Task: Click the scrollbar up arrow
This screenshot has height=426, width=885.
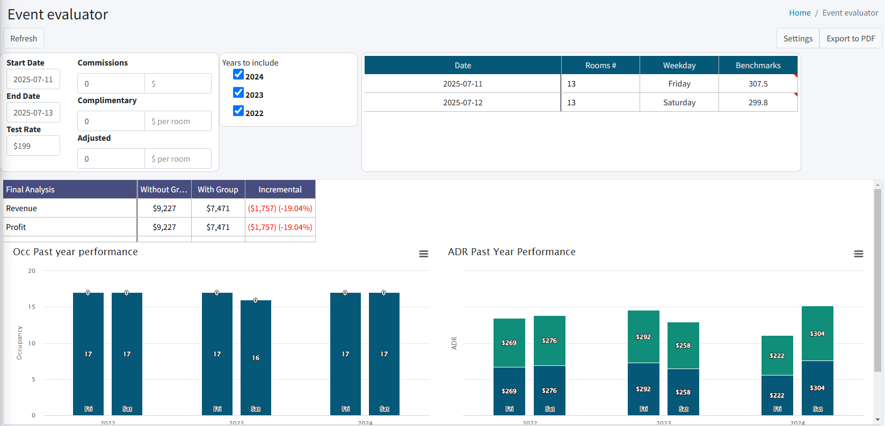Action: coord(878,185)
